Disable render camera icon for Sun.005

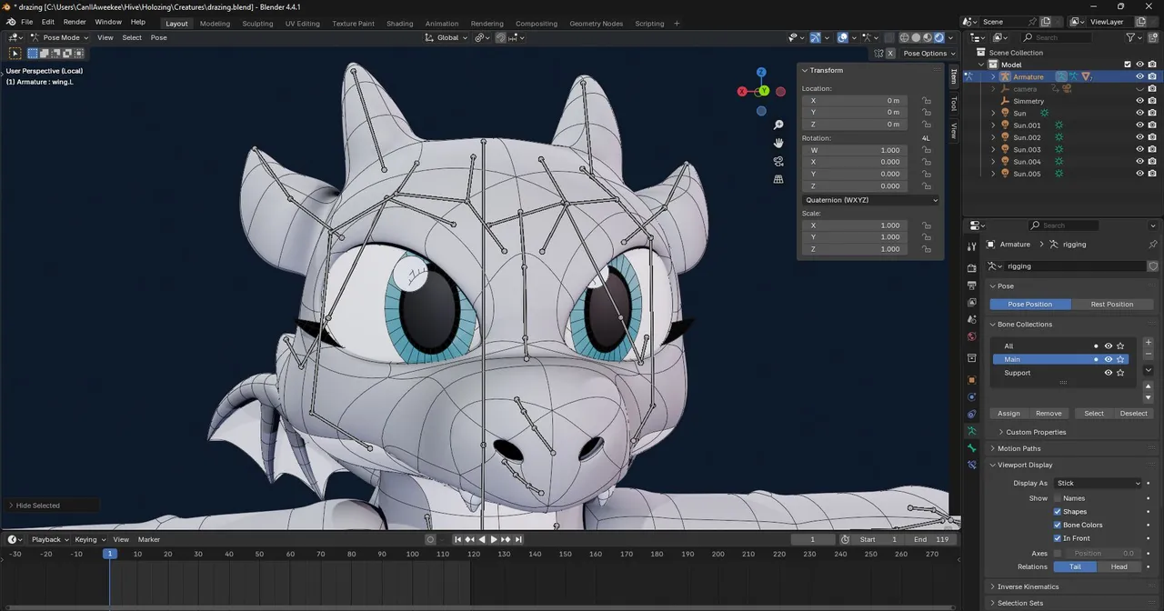(1152, 174)
